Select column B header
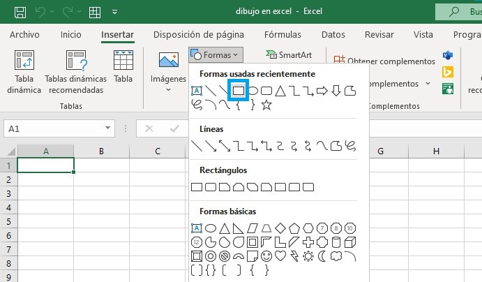The width and height of the screenshot is (482, 282). point(101,151)
